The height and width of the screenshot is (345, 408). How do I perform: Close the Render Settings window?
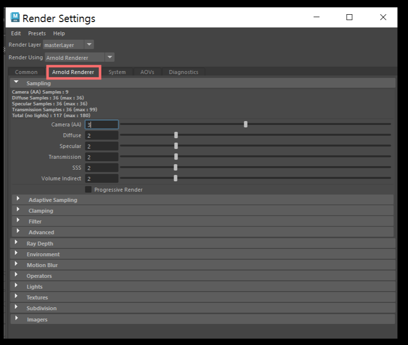click(x=383, y=17)
